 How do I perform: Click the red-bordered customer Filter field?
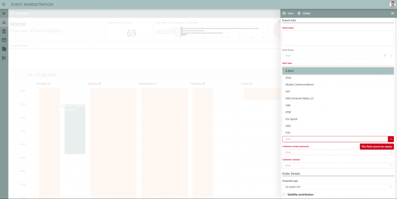point(335,139)
